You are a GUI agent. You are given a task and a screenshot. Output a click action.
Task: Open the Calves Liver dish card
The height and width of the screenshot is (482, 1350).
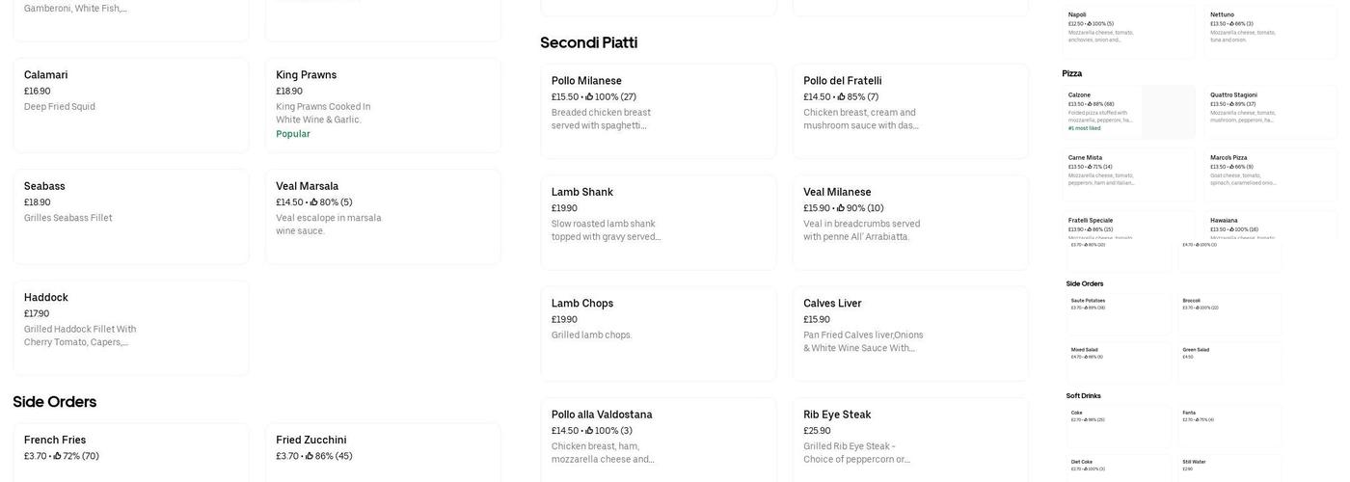point(909,333)
